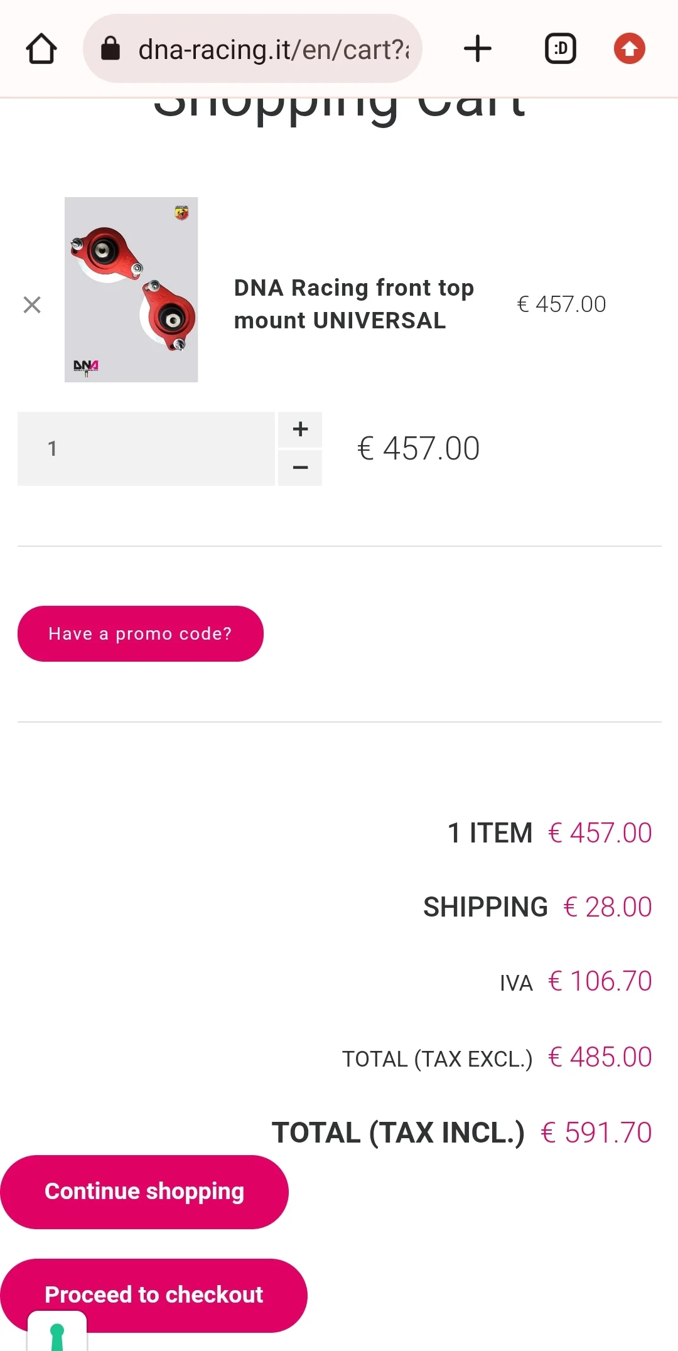This screenshot has height=1351, width=678.
Task: Tap the line total € 457.00 beside stepper
Action: pos(419,449)
